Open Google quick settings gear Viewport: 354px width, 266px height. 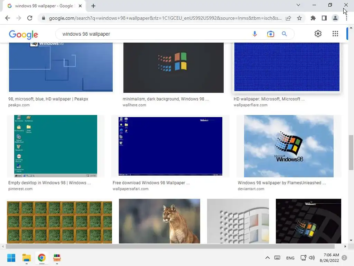(x=318, y=34)
